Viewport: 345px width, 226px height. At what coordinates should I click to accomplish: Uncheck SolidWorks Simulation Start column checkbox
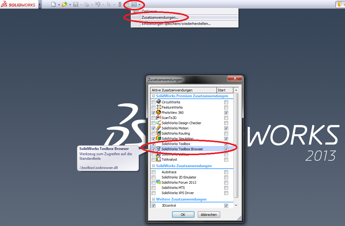226,139
